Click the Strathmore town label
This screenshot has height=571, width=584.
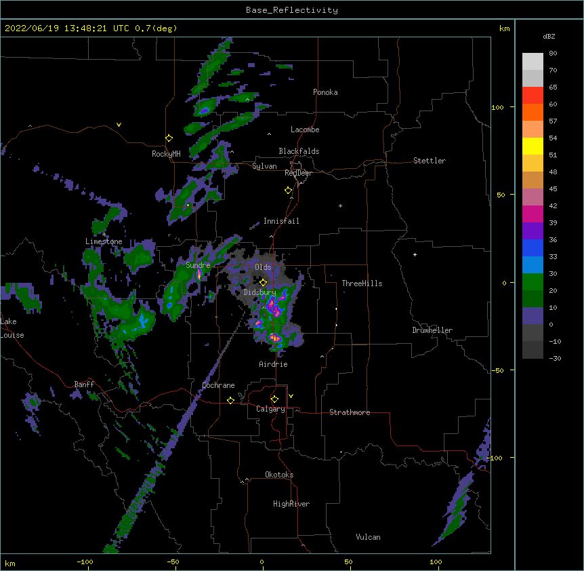coord(350,412)
